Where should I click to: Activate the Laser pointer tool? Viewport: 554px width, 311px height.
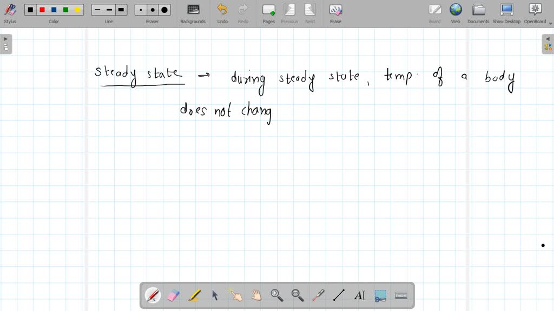[x=318, y=295]
